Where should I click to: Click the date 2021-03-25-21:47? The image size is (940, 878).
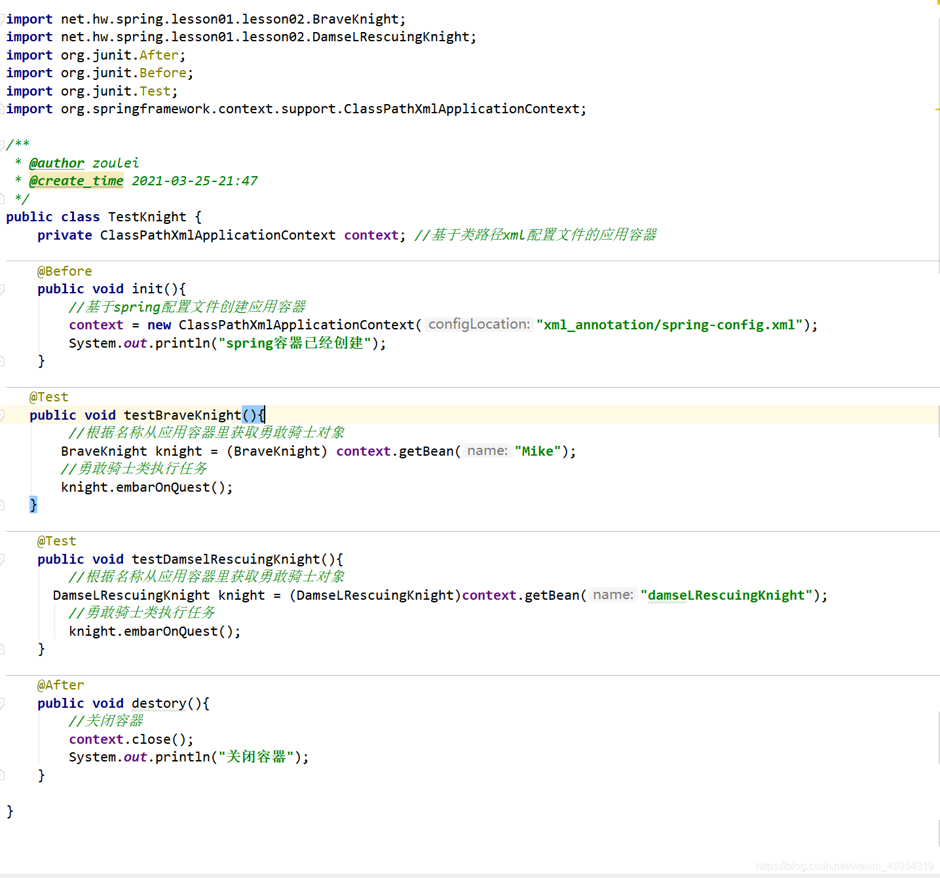pyautogui.click(x=195, y=181)
